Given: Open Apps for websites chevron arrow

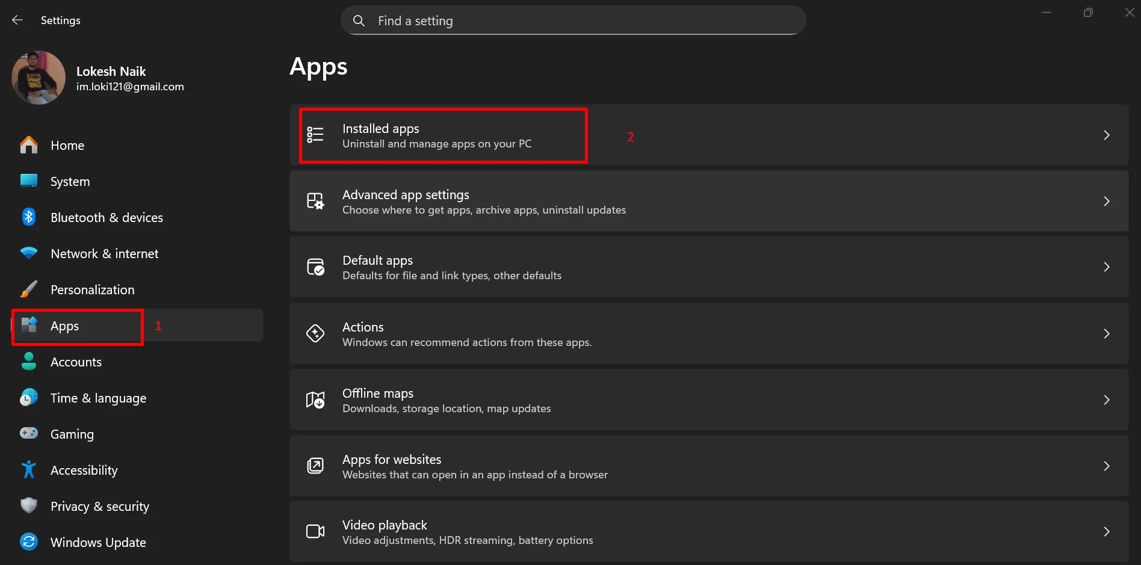Looking at the screenshot, I should (x=1106, y=466).
